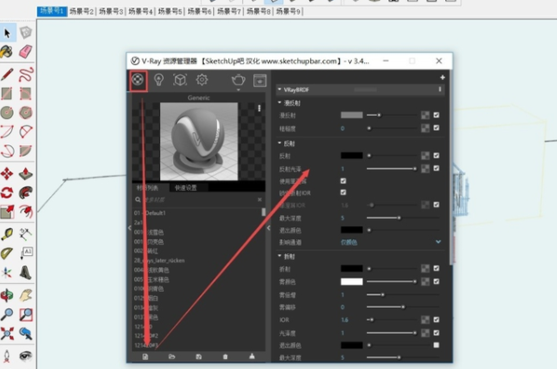The height and width of the screenshot is (369, 557).
Task: Select material 28_days_later_rücken
Action: tap(159, 260)
